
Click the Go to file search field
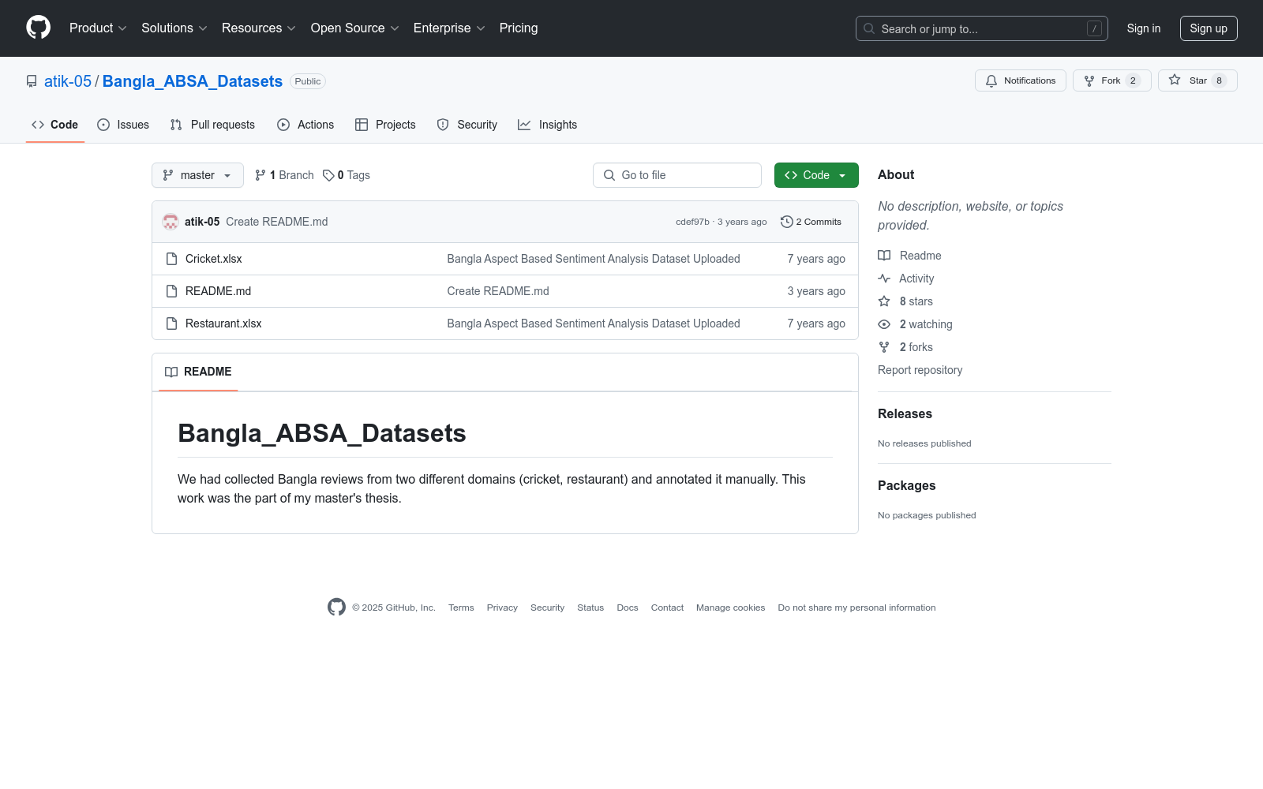click(x=677, y=175)
